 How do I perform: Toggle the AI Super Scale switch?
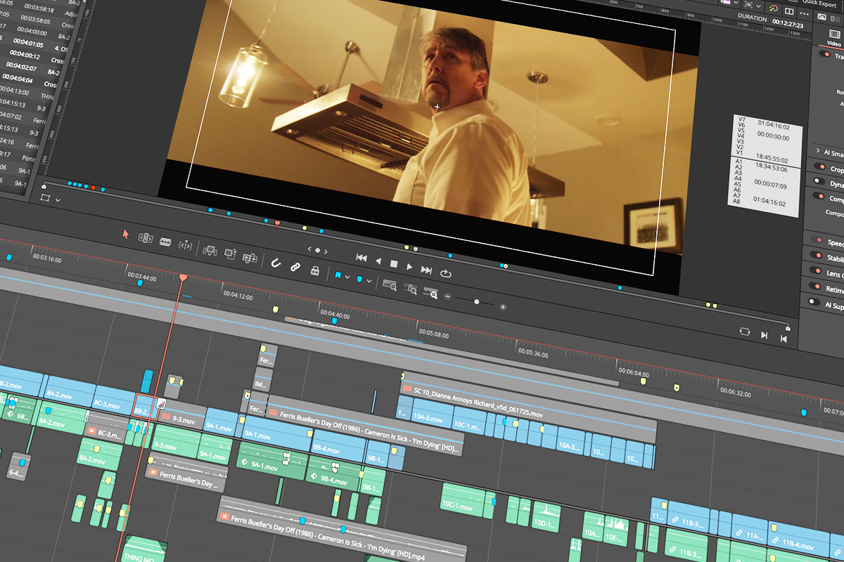(813, 302)
